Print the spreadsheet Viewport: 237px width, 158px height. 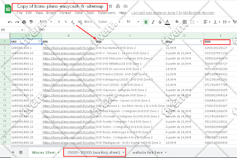24,22
